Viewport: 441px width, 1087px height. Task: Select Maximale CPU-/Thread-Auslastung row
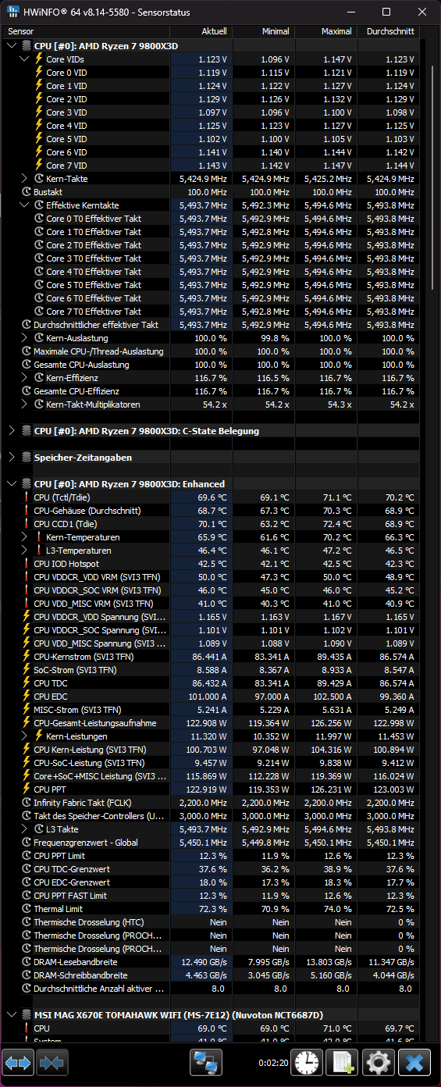[212, 351]
